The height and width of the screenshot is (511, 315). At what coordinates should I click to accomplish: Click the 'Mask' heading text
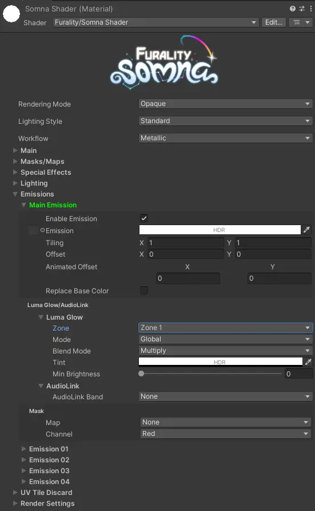[x=37, y=411]
